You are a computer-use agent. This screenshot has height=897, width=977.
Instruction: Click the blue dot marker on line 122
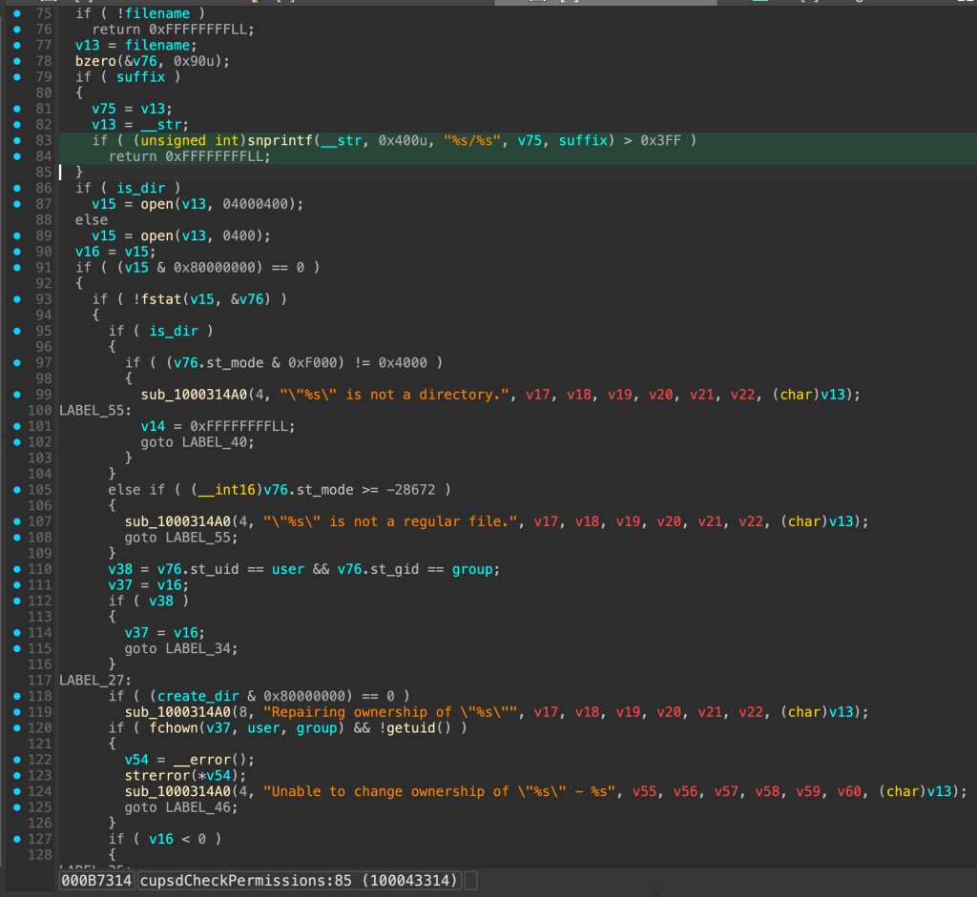click(x=17, y=760)
